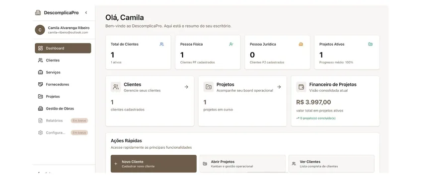Click the Projetos card heading
Image resolution: width=447 pixels, height=182 pixels.
[225, 85]
